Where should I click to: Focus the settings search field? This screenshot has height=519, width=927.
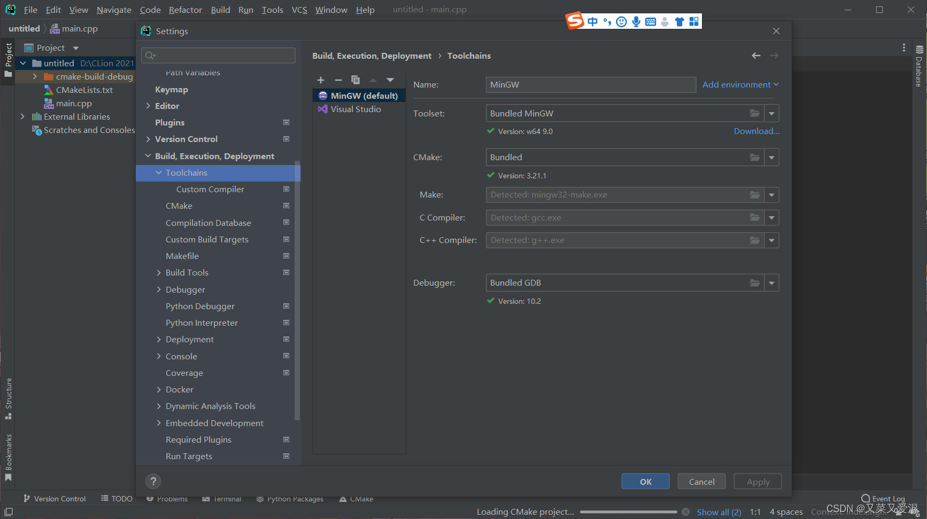point(218,56)
